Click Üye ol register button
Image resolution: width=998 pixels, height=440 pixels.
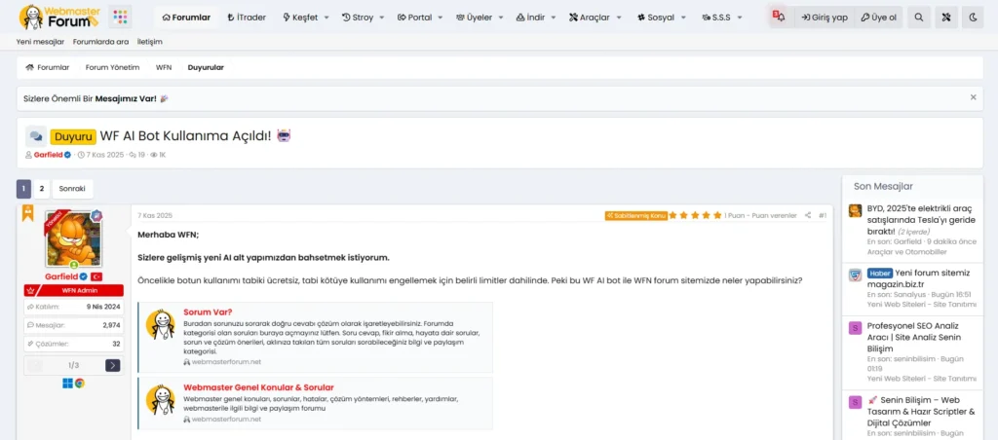coord(878,18)
